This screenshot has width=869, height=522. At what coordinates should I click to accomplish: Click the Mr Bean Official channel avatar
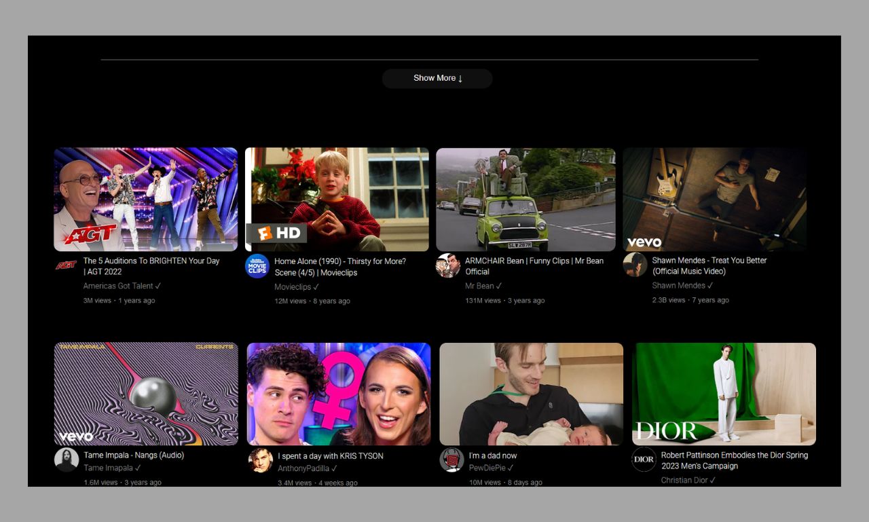(x=448, y=266)
